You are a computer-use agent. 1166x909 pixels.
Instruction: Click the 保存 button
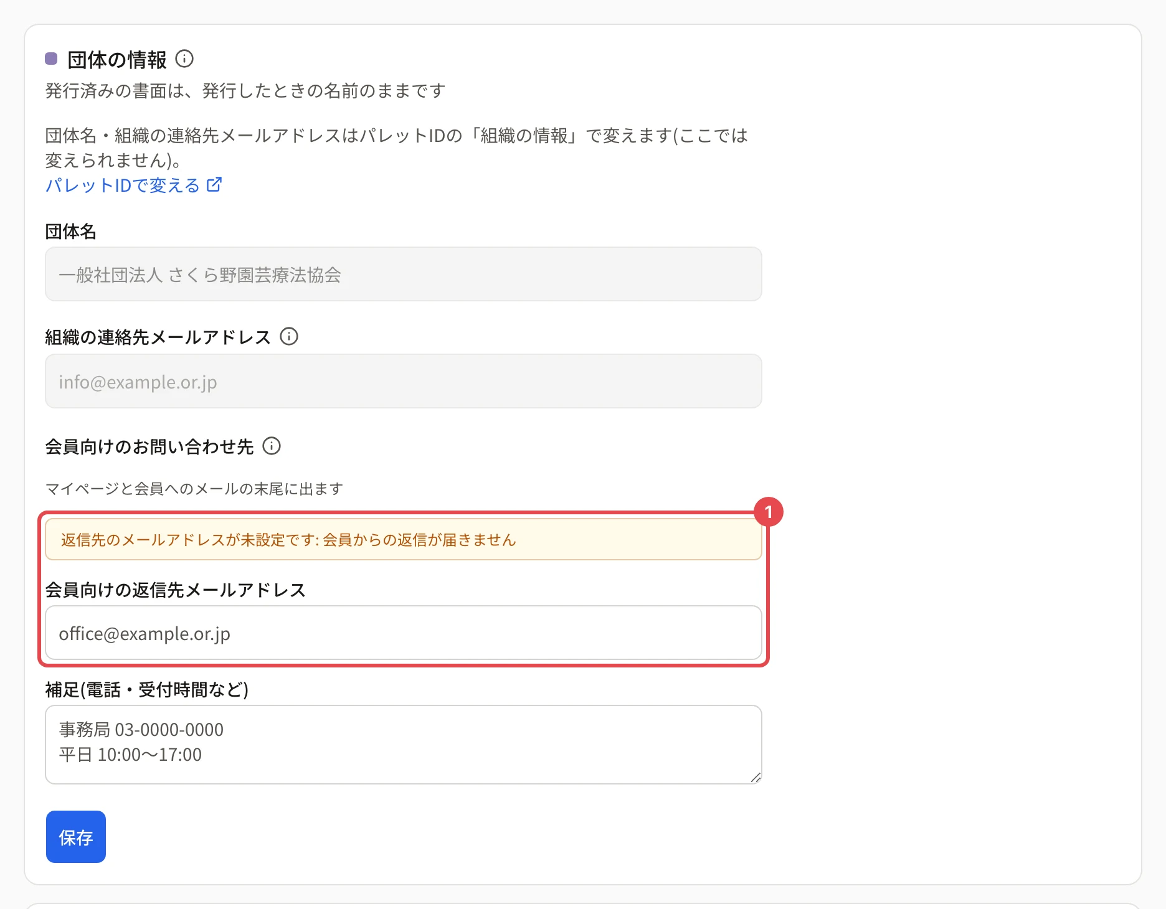tap(76, 837)
